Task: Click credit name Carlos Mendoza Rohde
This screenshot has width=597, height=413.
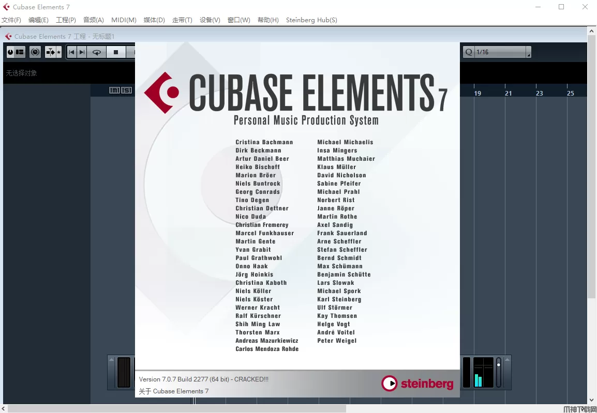Action: [267, 349]
